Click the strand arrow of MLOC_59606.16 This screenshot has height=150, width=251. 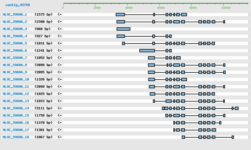pos(59,123)
